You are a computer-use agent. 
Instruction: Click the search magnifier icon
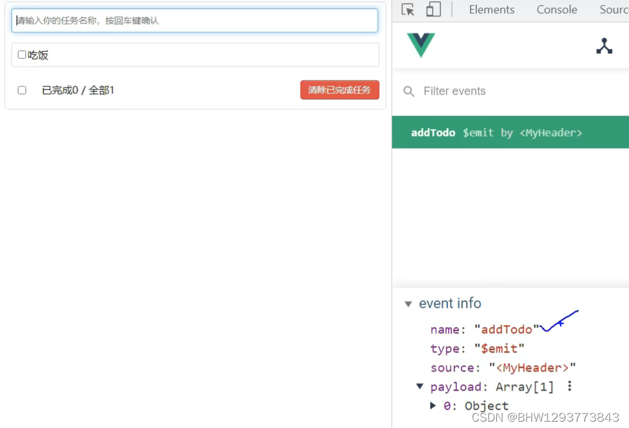click(x=409, y=91)
